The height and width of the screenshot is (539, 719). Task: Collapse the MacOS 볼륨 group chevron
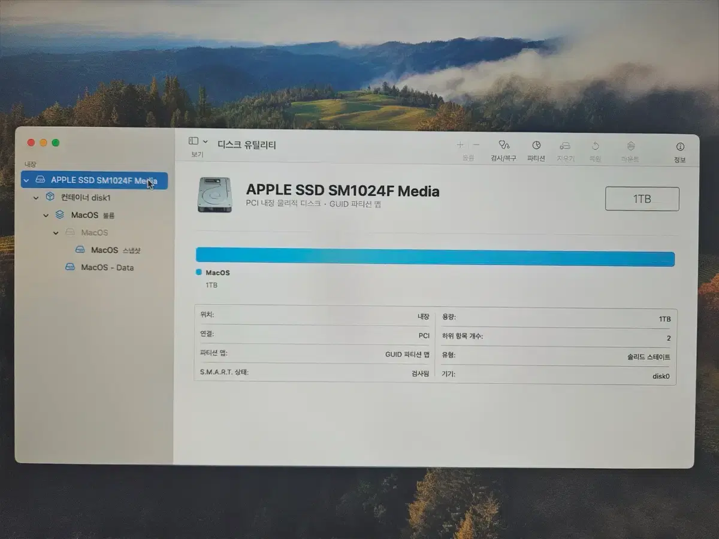[46, 215]
